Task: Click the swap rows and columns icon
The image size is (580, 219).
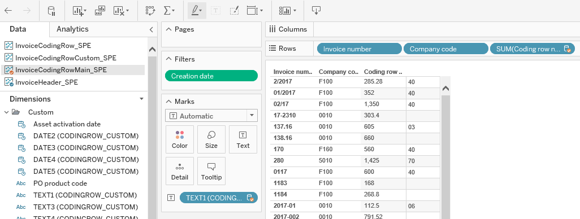Action: 150,11
